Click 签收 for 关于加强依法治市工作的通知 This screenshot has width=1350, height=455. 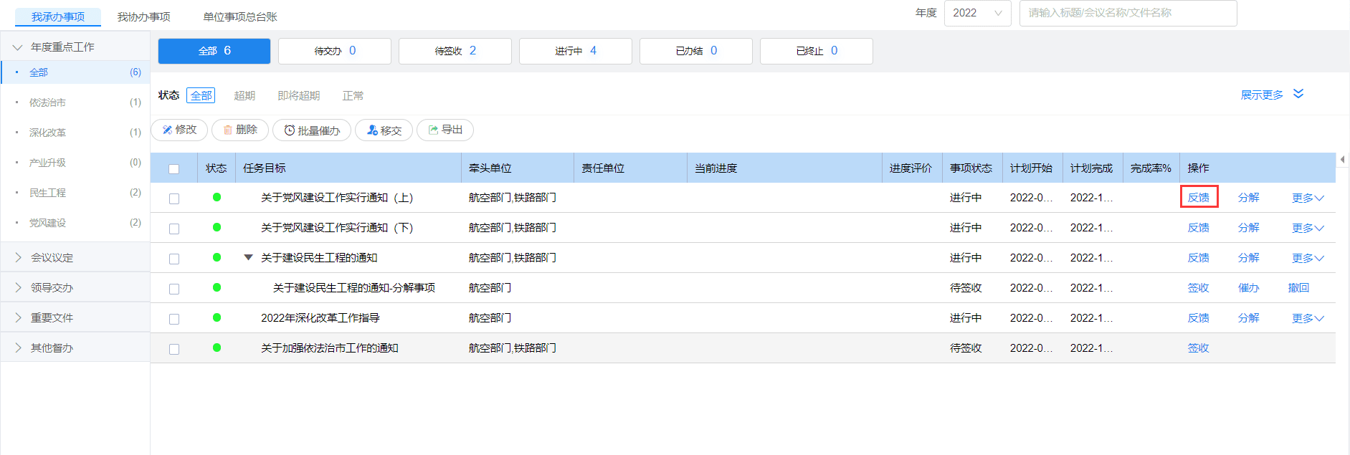click(x=1199, y=348)
